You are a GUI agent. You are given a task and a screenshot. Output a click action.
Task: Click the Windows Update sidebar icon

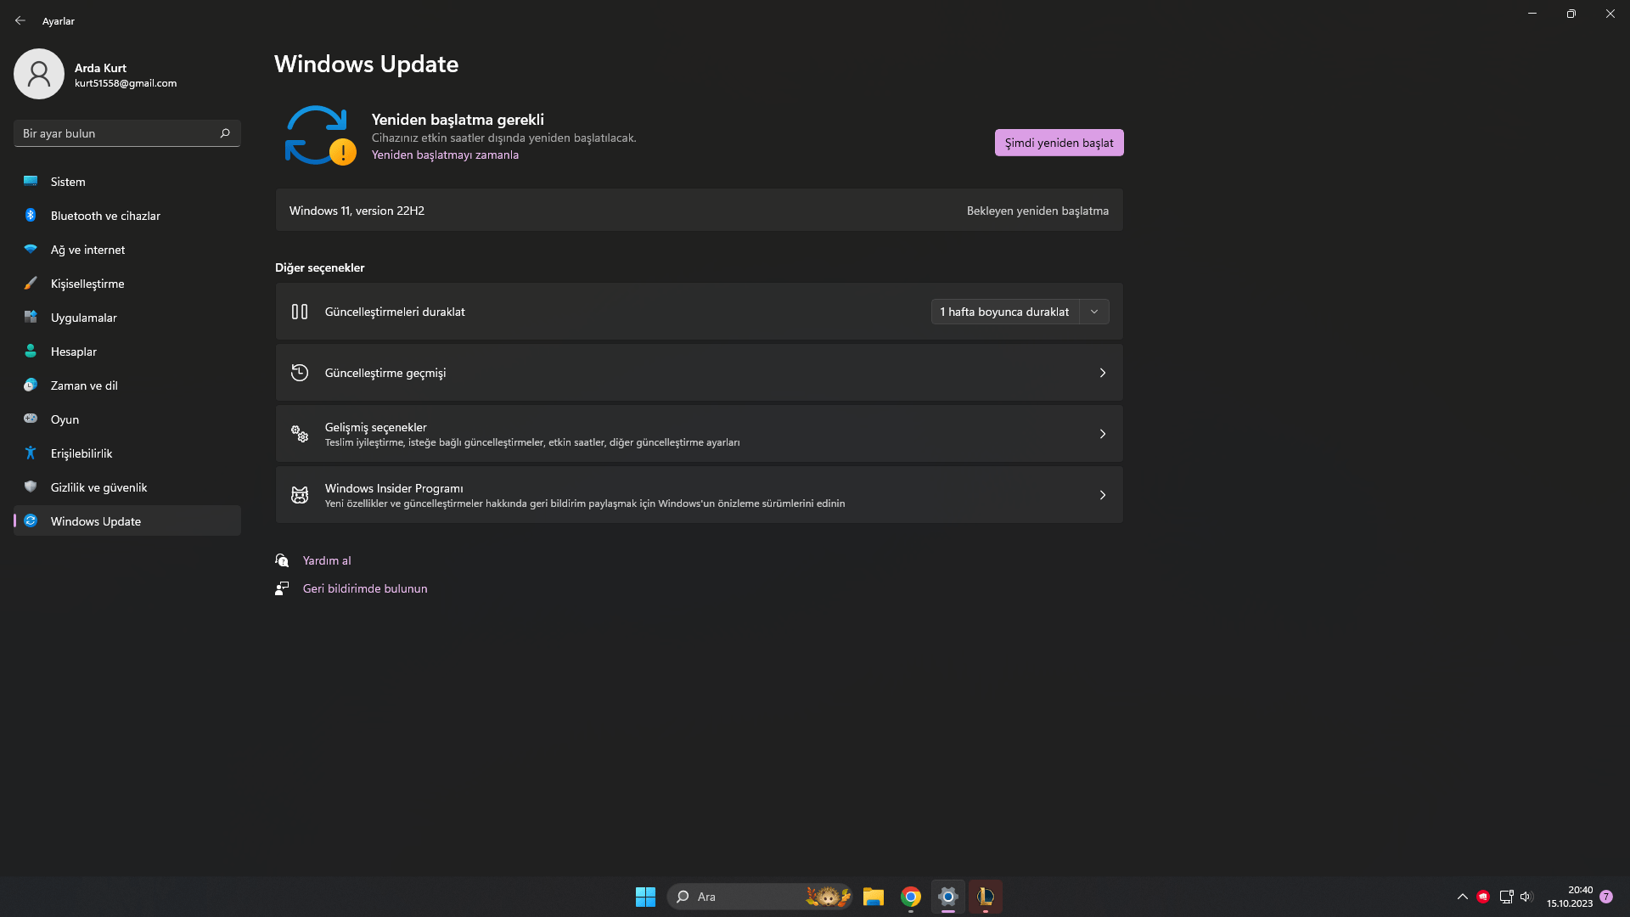(31, 520)
